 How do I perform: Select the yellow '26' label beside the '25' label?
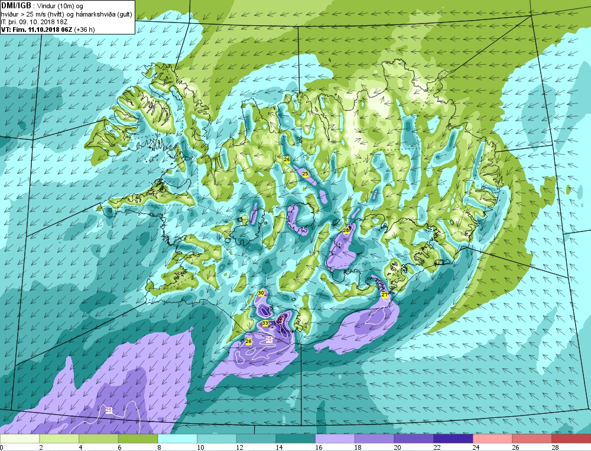coord(287,159)
